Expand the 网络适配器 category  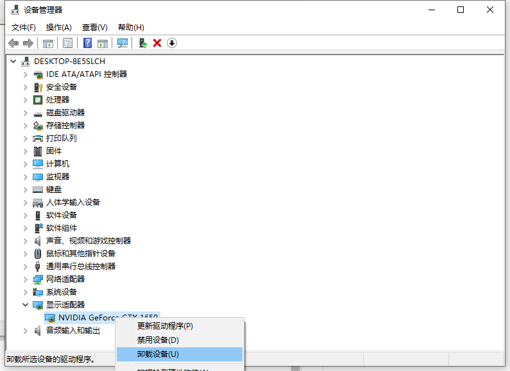26,279
